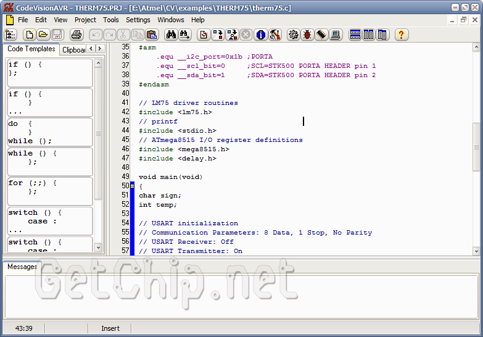The width and height of the screenshot is (483, 337).
Task: Click the New File toolbar icon
Action: (28, 35)
